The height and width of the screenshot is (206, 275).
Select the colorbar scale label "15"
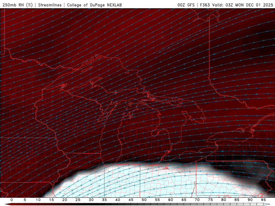(x=51, y=200)
